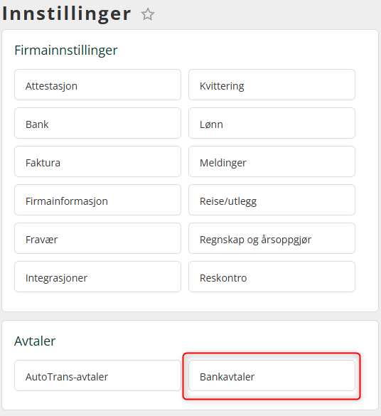This screenshot has width=381, height=416.
Task: Click the Avtaler section heading
Action: 35,341
